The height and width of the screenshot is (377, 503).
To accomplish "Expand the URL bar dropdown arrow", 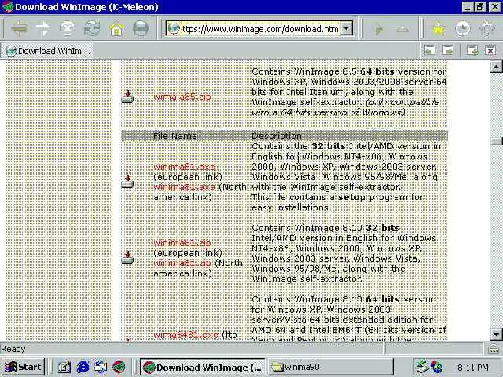I will pyautogui.click(x=346, y=28).
